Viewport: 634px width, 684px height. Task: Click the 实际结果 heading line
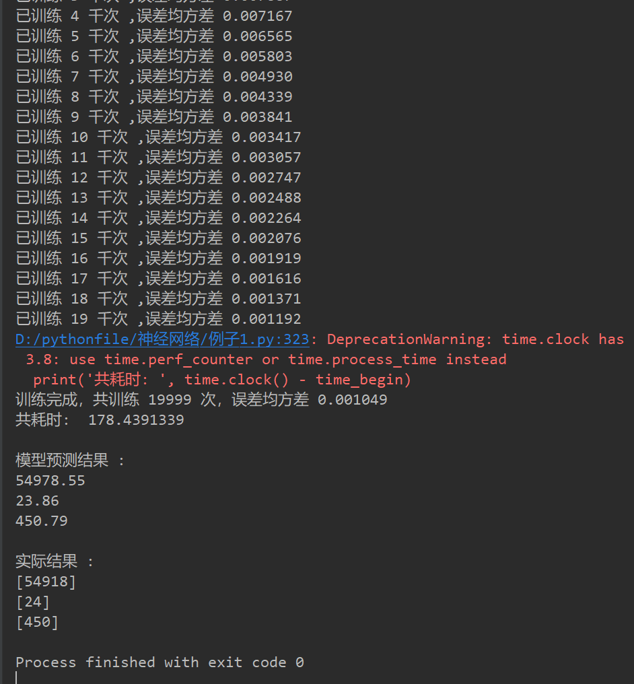click(55, 561)
